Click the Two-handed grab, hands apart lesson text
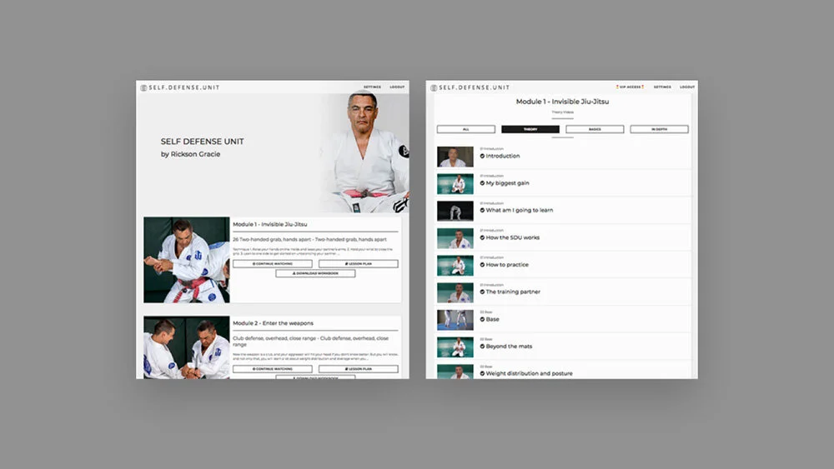This screenshot has height=469, width=834. (309, 240)
